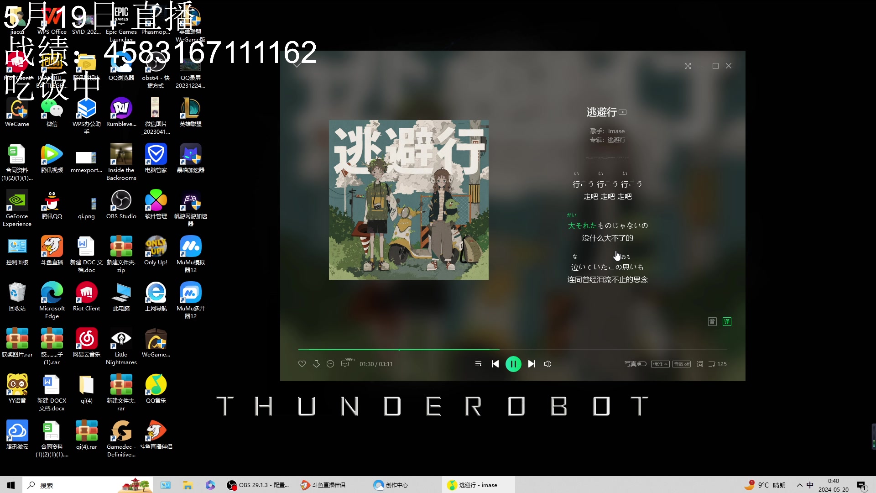Open the notification center icon

[861, 485]
